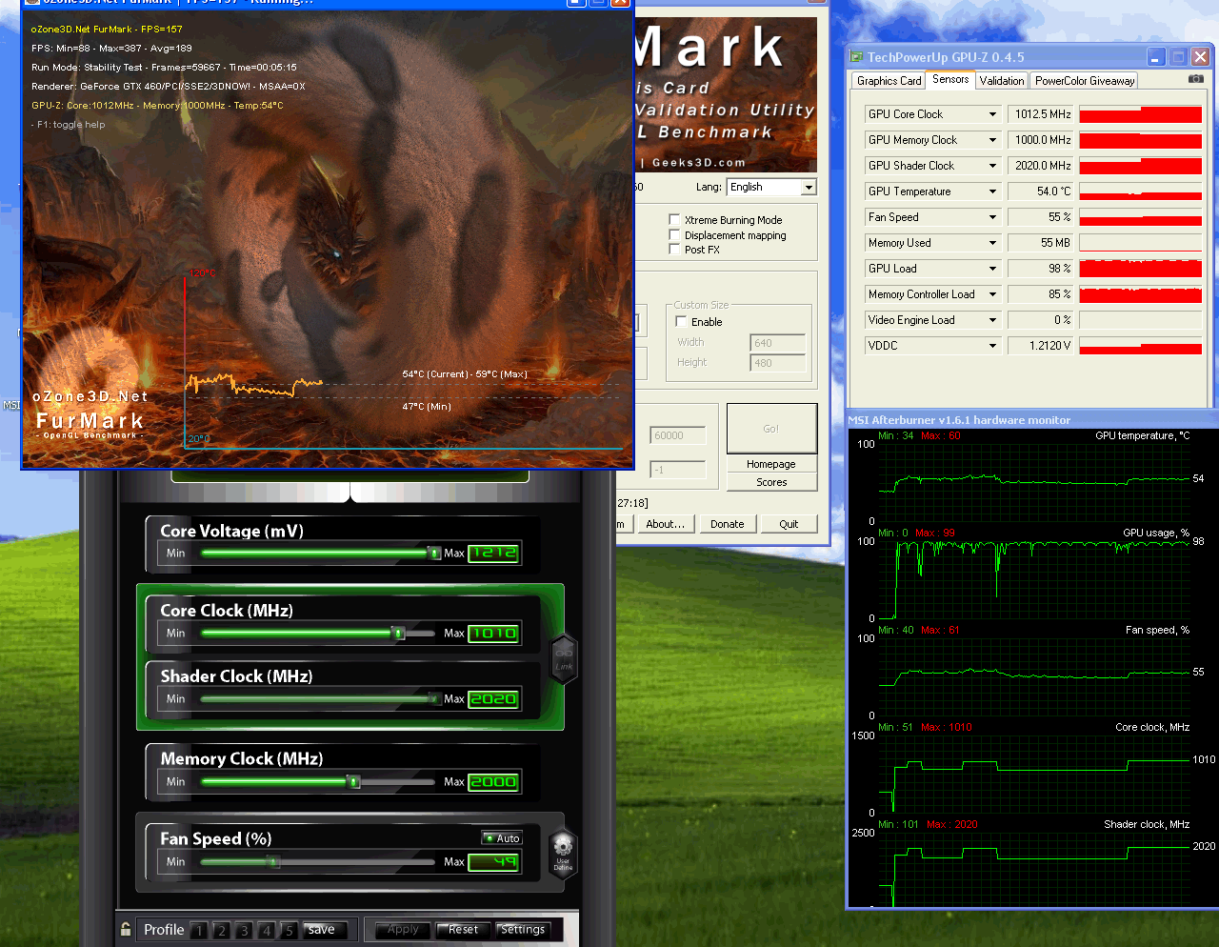Minimize the GPU-Z window

(1156, 57)
